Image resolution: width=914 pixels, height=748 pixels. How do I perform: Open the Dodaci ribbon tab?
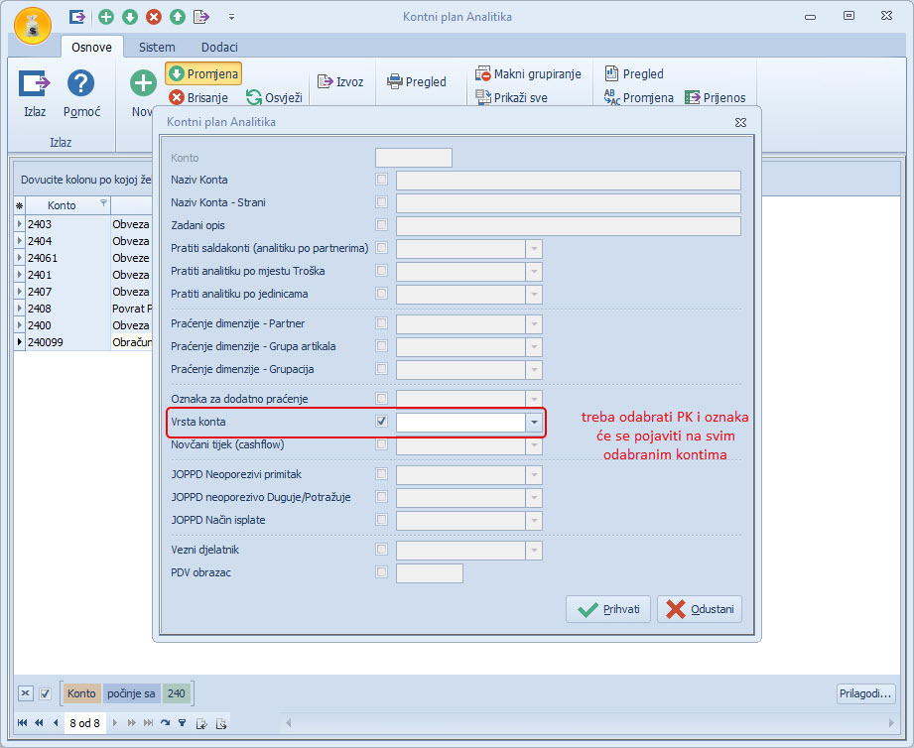[x=219, y=47]
